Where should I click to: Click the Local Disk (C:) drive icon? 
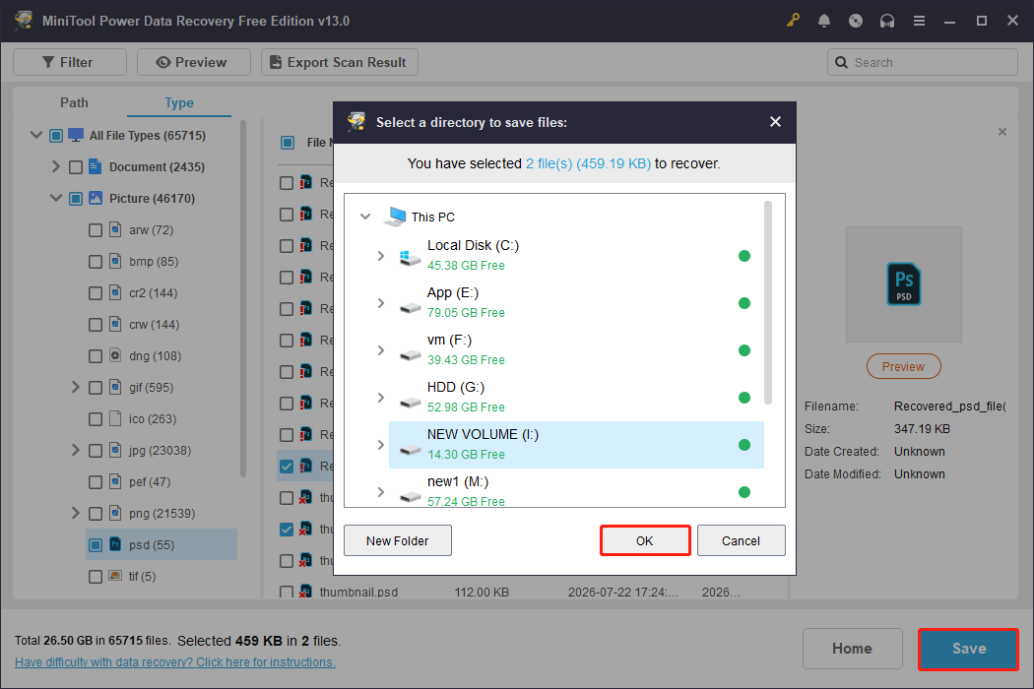(x=410, y=257)
